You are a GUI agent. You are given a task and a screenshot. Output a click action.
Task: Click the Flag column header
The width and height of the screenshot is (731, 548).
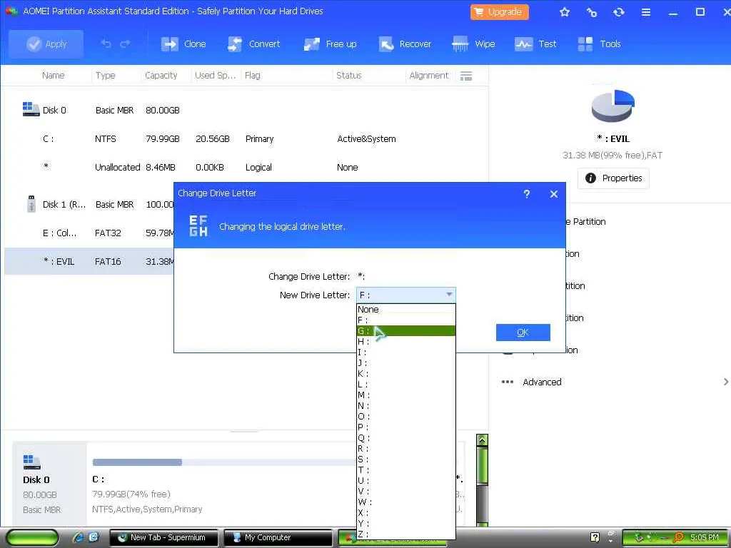point(253,76)
